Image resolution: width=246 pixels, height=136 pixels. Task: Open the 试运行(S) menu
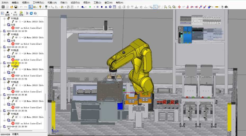point(75,3)
